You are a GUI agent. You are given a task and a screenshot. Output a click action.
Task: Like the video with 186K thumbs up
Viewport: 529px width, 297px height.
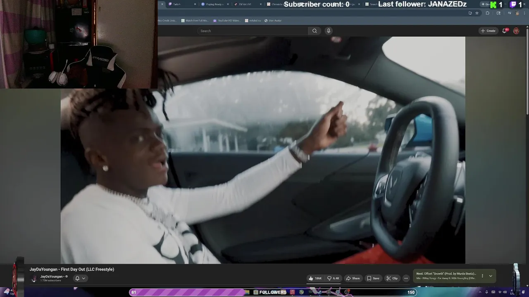[x=315, y=278]
